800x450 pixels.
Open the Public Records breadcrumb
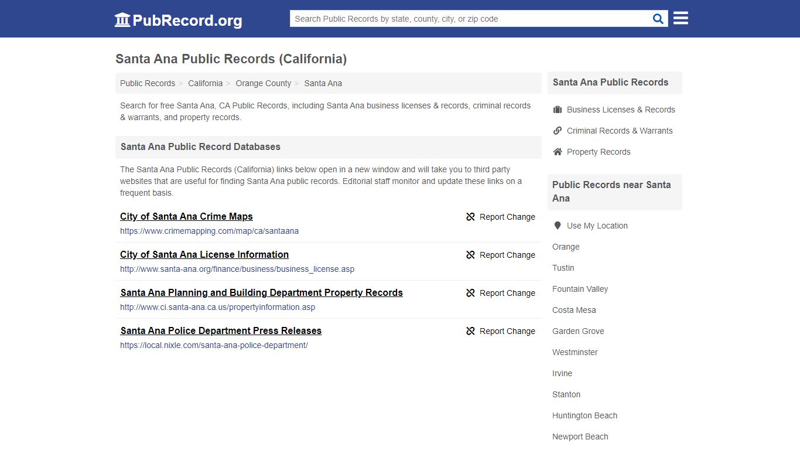point(148,83)
